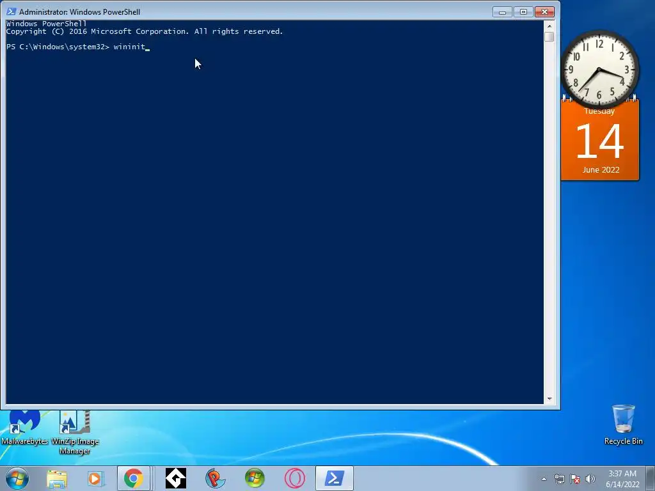Open the black-and-white diamond taskbar app

pyautogui.click(x=176, y=478)
